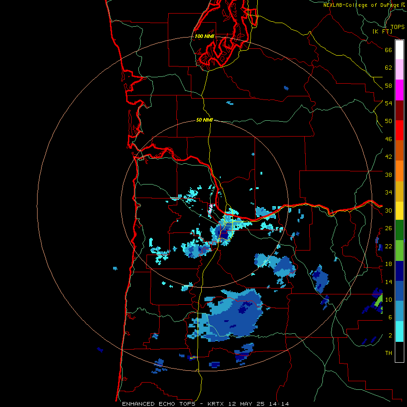Click the 50 NMI range ring label
Image resolution: width=407 pixels, height=407 pixels.
click(x=204, y=120)
